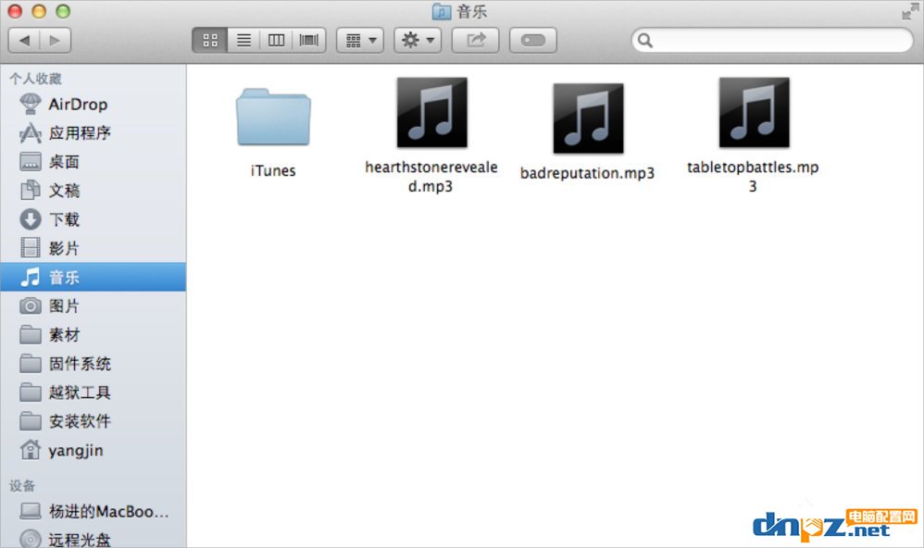This screenshot has width=924, height=548.
Task: Switch to column view
Action: point(276,40)
